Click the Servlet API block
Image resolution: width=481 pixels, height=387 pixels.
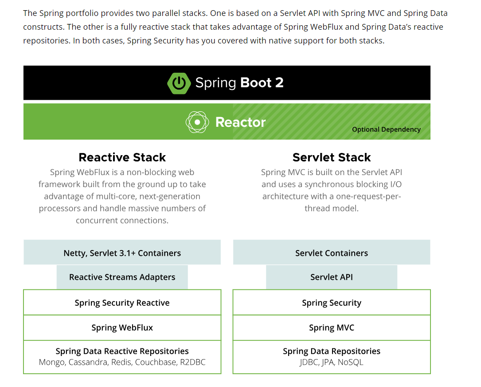[331, 277]
